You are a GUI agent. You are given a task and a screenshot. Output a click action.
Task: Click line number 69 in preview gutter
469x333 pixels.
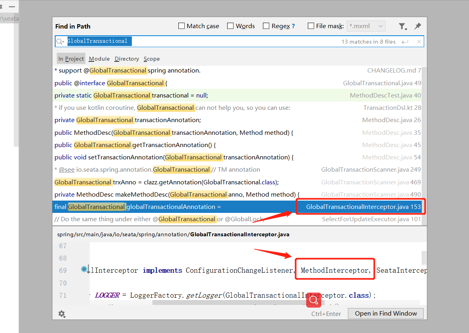click(63, 270)
